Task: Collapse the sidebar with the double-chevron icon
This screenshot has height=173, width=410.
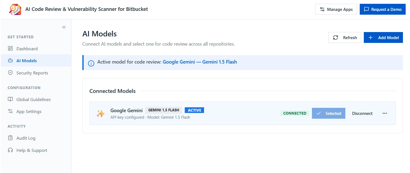Action: click(64, 27)
